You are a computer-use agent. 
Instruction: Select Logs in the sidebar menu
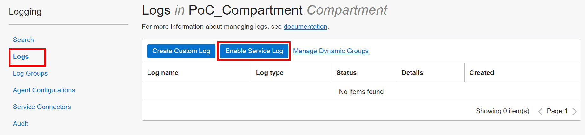click(21, 57)
